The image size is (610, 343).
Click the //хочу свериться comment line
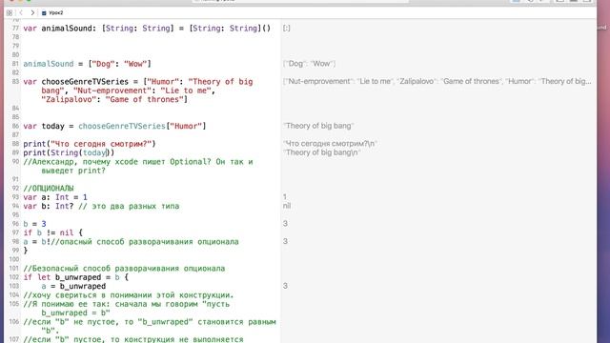tap(129, 295)
